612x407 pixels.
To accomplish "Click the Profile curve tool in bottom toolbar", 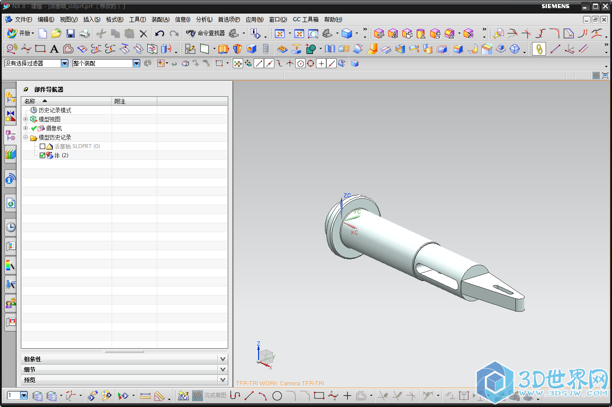I will click(235, 396).
